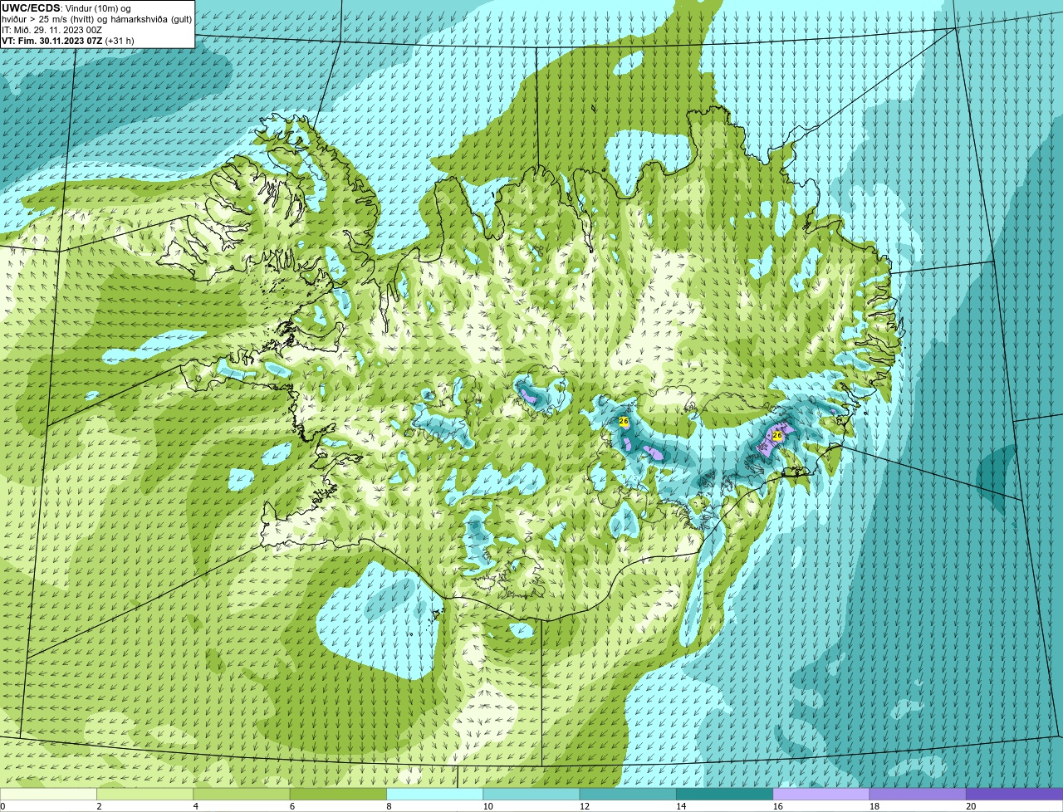The image size is (1063, 812).
Task: Click the right-hand yellow "26" gust marker
Action: (x=777, y=435)
